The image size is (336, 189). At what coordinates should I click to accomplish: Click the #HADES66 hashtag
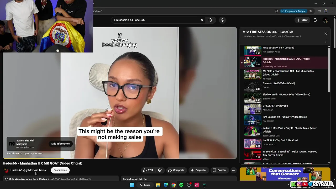pyautogui.click(x=54, y=179)
